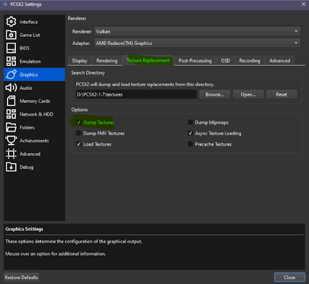The image size is (309, 284).
Task: Close the settings with Close button
Action: tap(290, 277)
